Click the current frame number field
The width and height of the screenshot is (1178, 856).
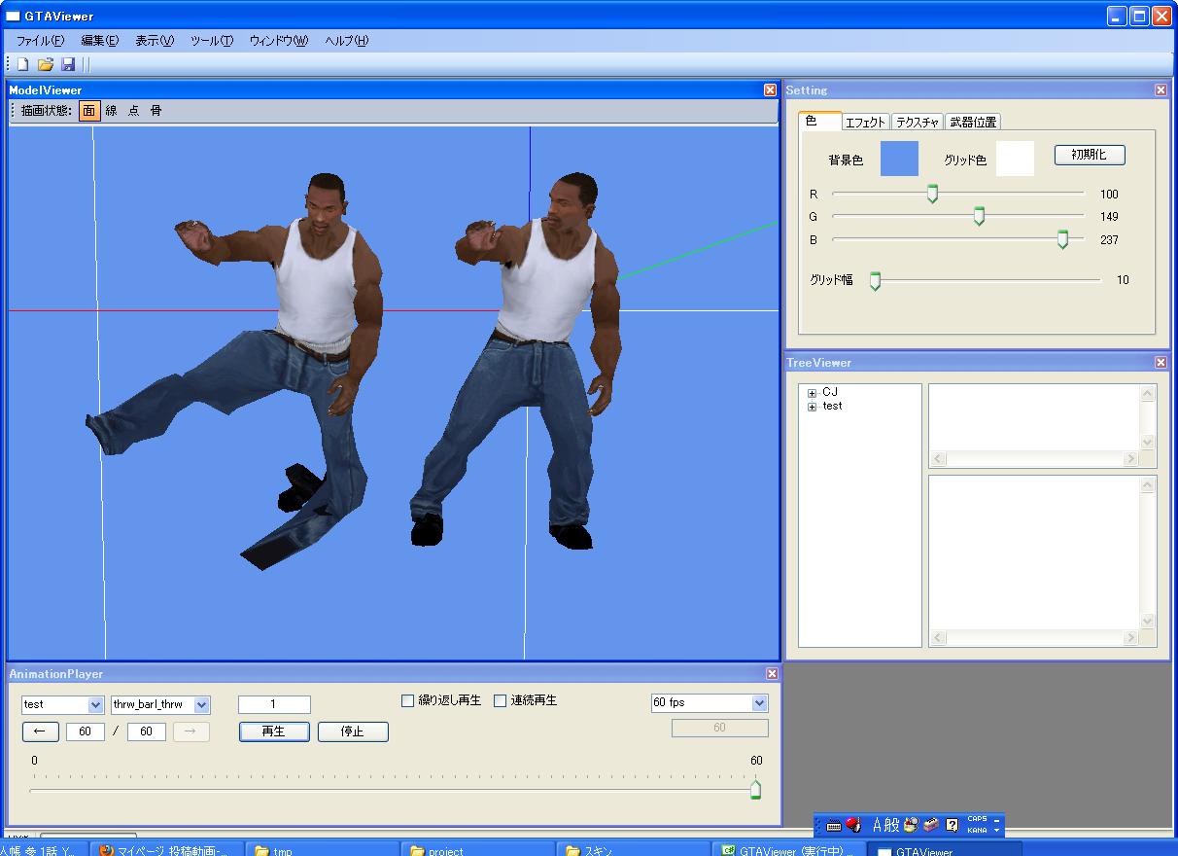pos(86,731)
